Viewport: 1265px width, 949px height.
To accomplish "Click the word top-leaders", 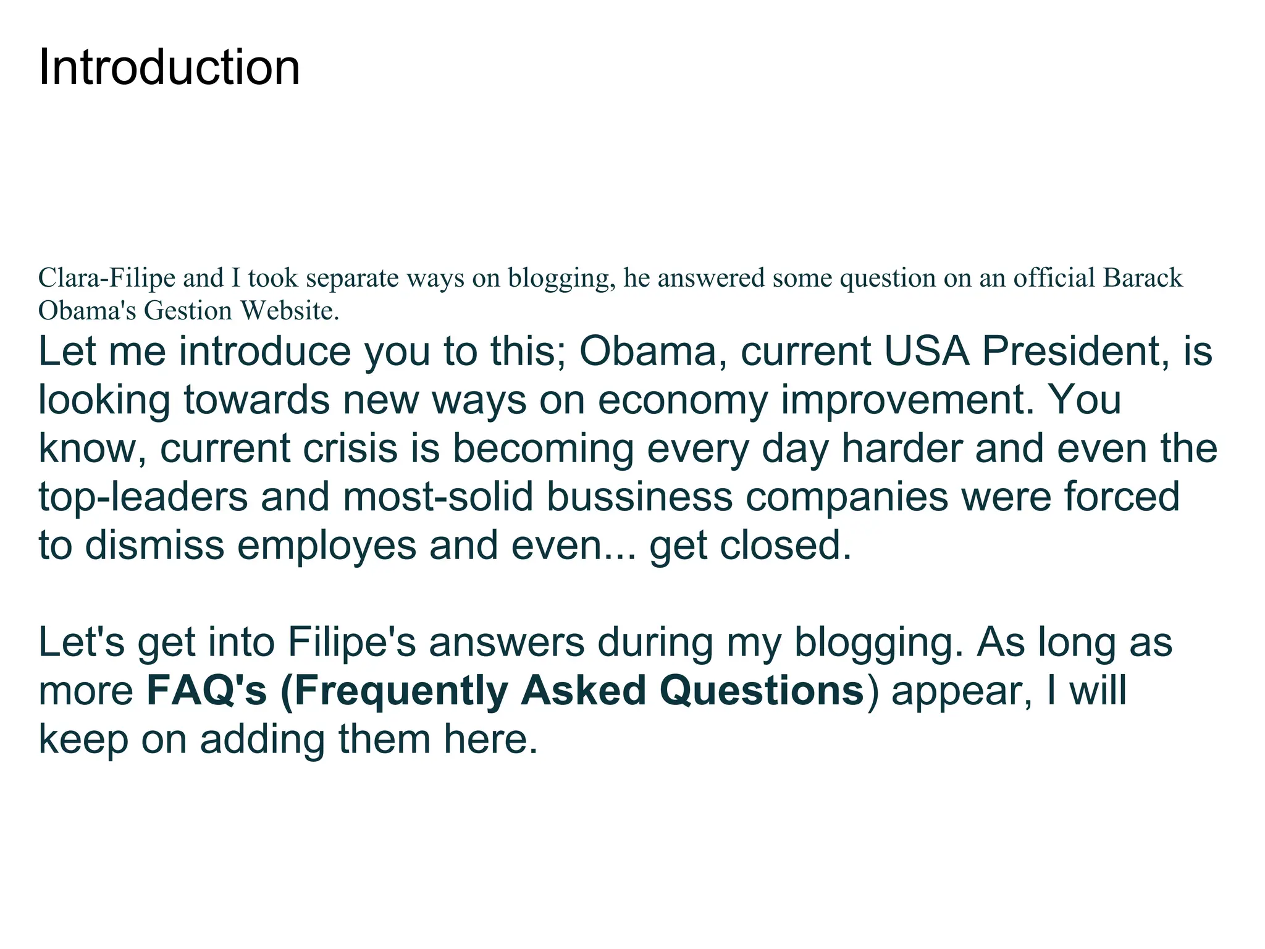I will pos(143,497).
